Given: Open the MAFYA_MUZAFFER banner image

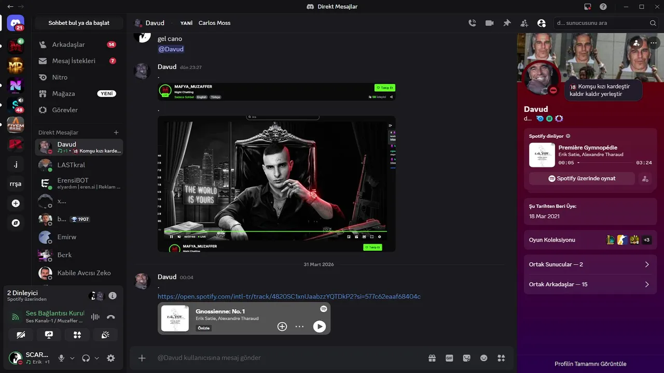Looking at the screenshot, I should click(x=276, y=92).
